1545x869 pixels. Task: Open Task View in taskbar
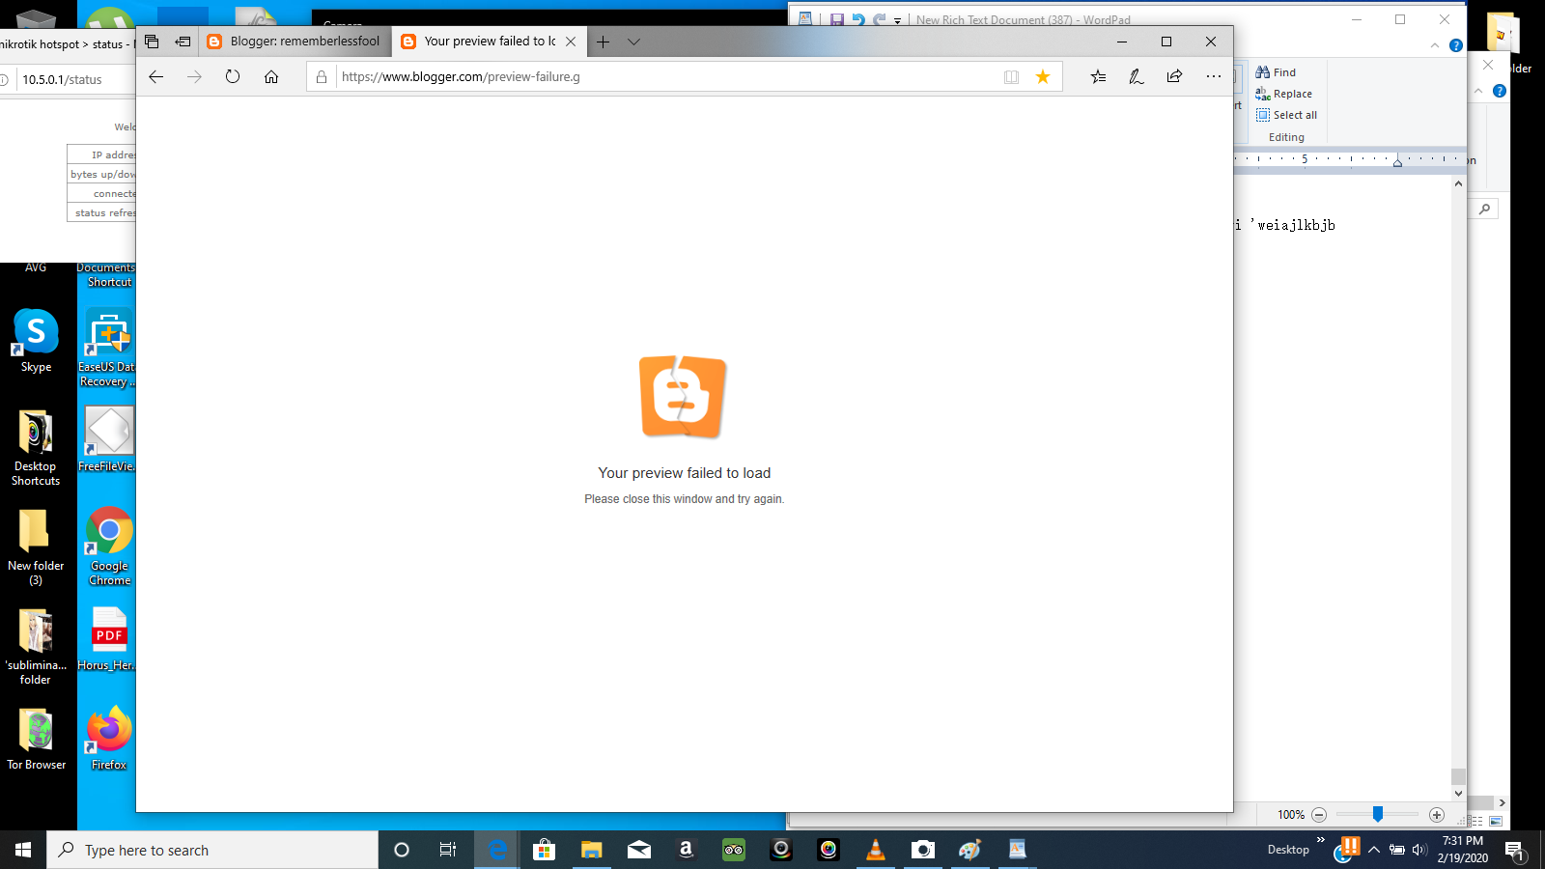448,850
